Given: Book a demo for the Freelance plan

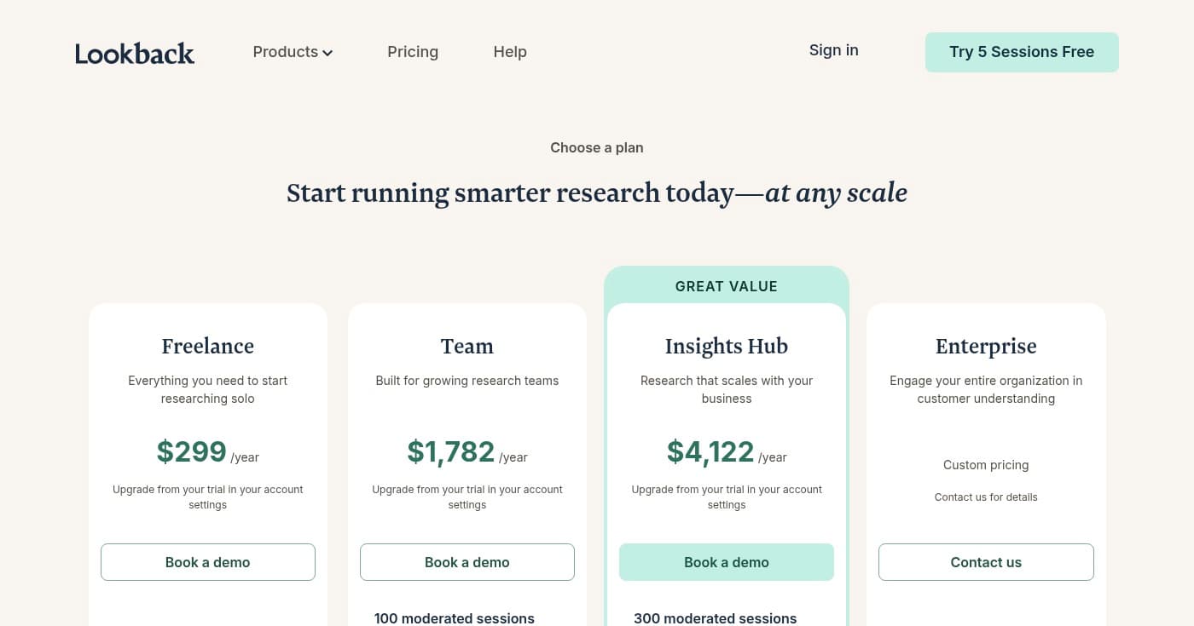Looking at the screenshot, I should click(x=207, y=562).
